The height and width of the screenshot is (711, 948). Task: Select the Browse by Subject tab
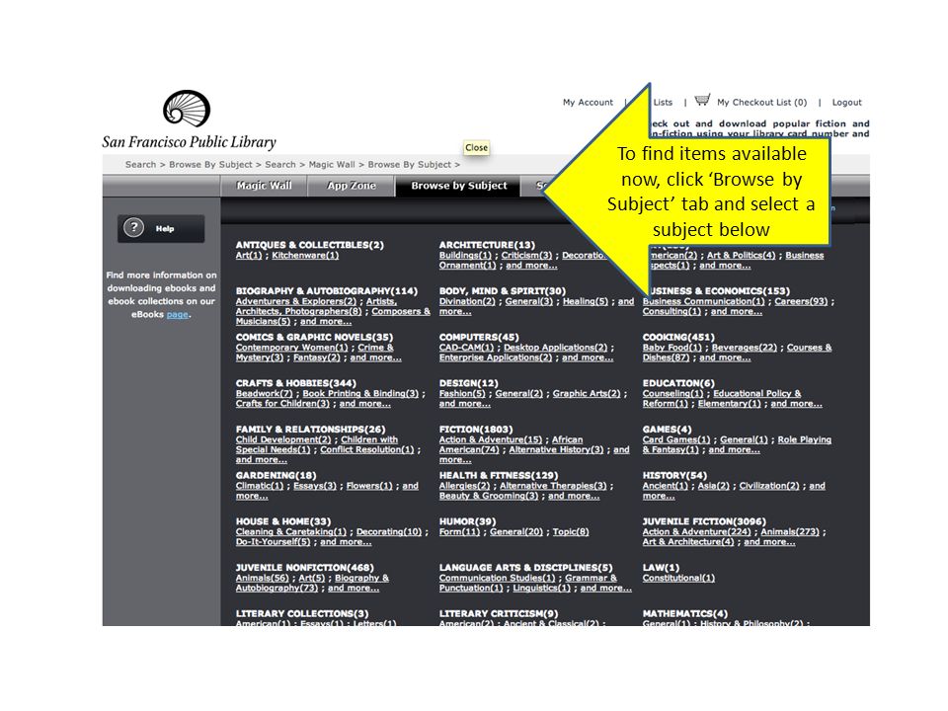458,186
